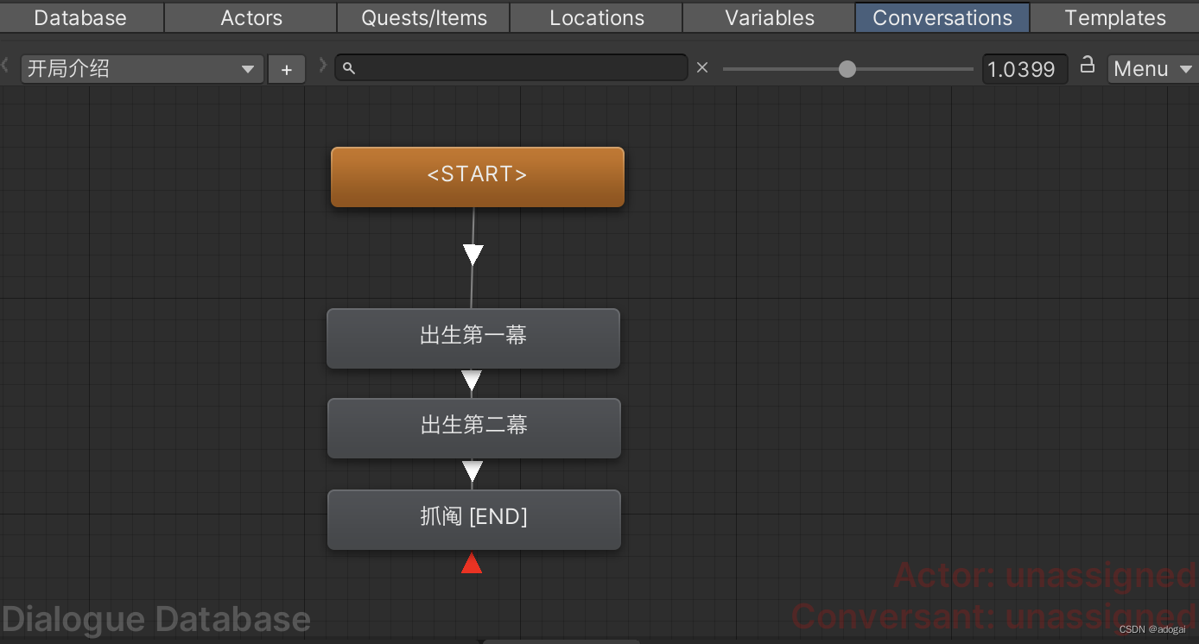Open the Variables tab

coord(768,17)
